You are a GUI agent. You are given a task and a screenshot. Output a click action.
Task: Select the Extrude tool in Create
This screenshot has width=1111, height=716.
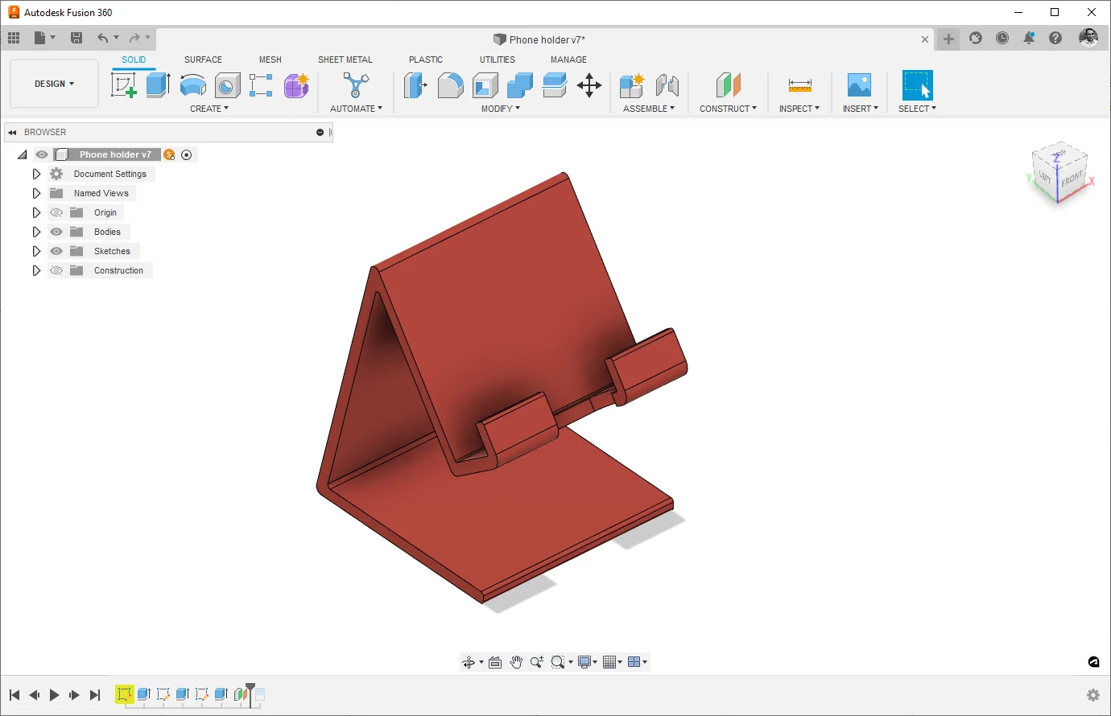click(159, 85)
